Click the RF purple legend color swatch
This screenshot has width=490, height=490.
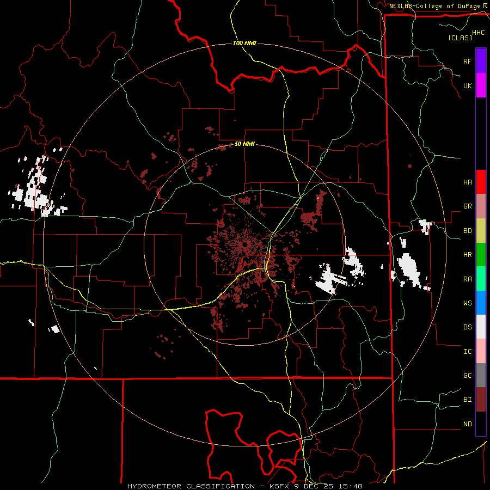481,61
